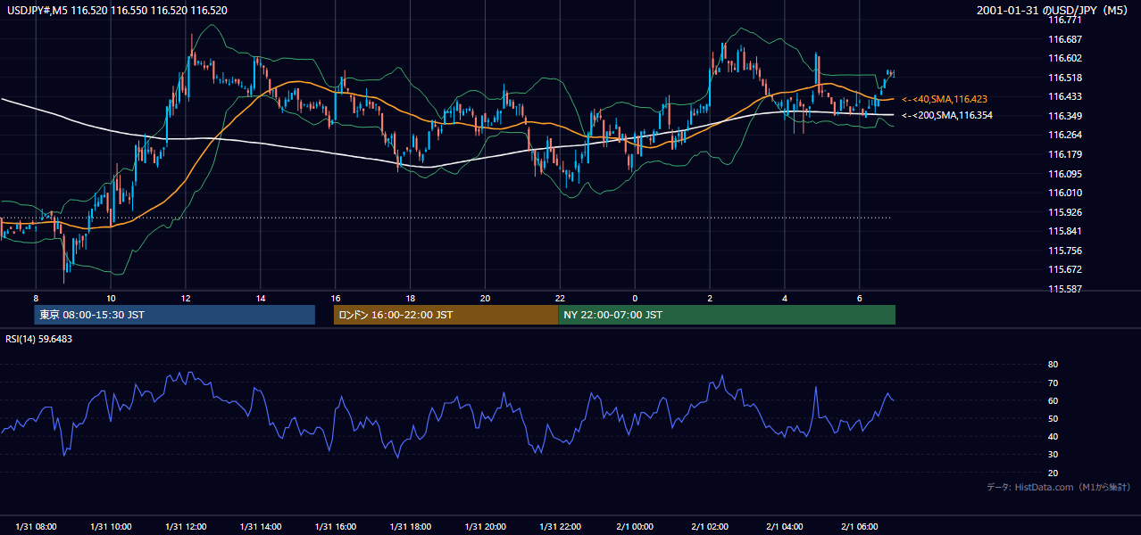Click the 116.010 price axis label
Viewport: 1141px width, 535px height.
(1064, 193)
